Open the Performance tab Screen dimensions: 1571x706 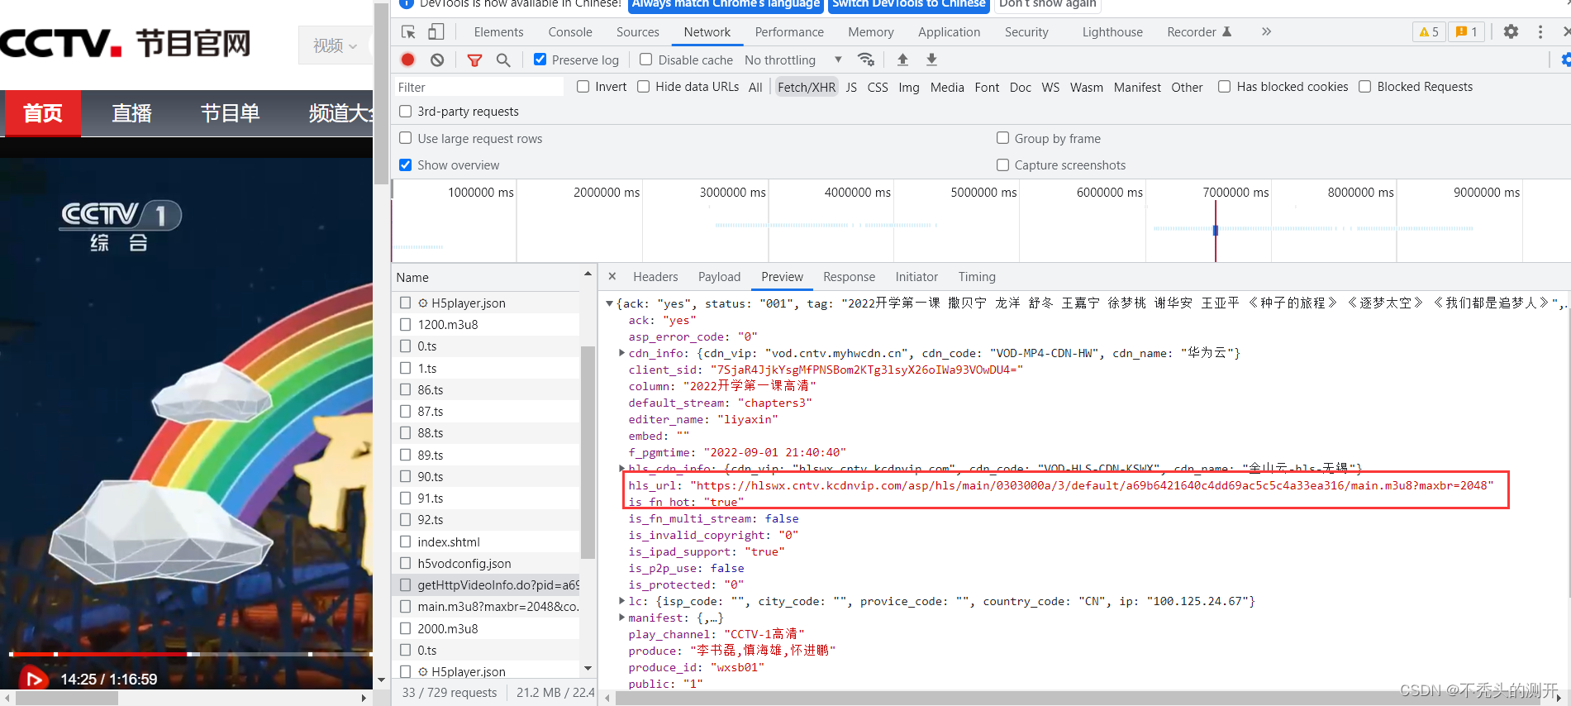[789, 31]
